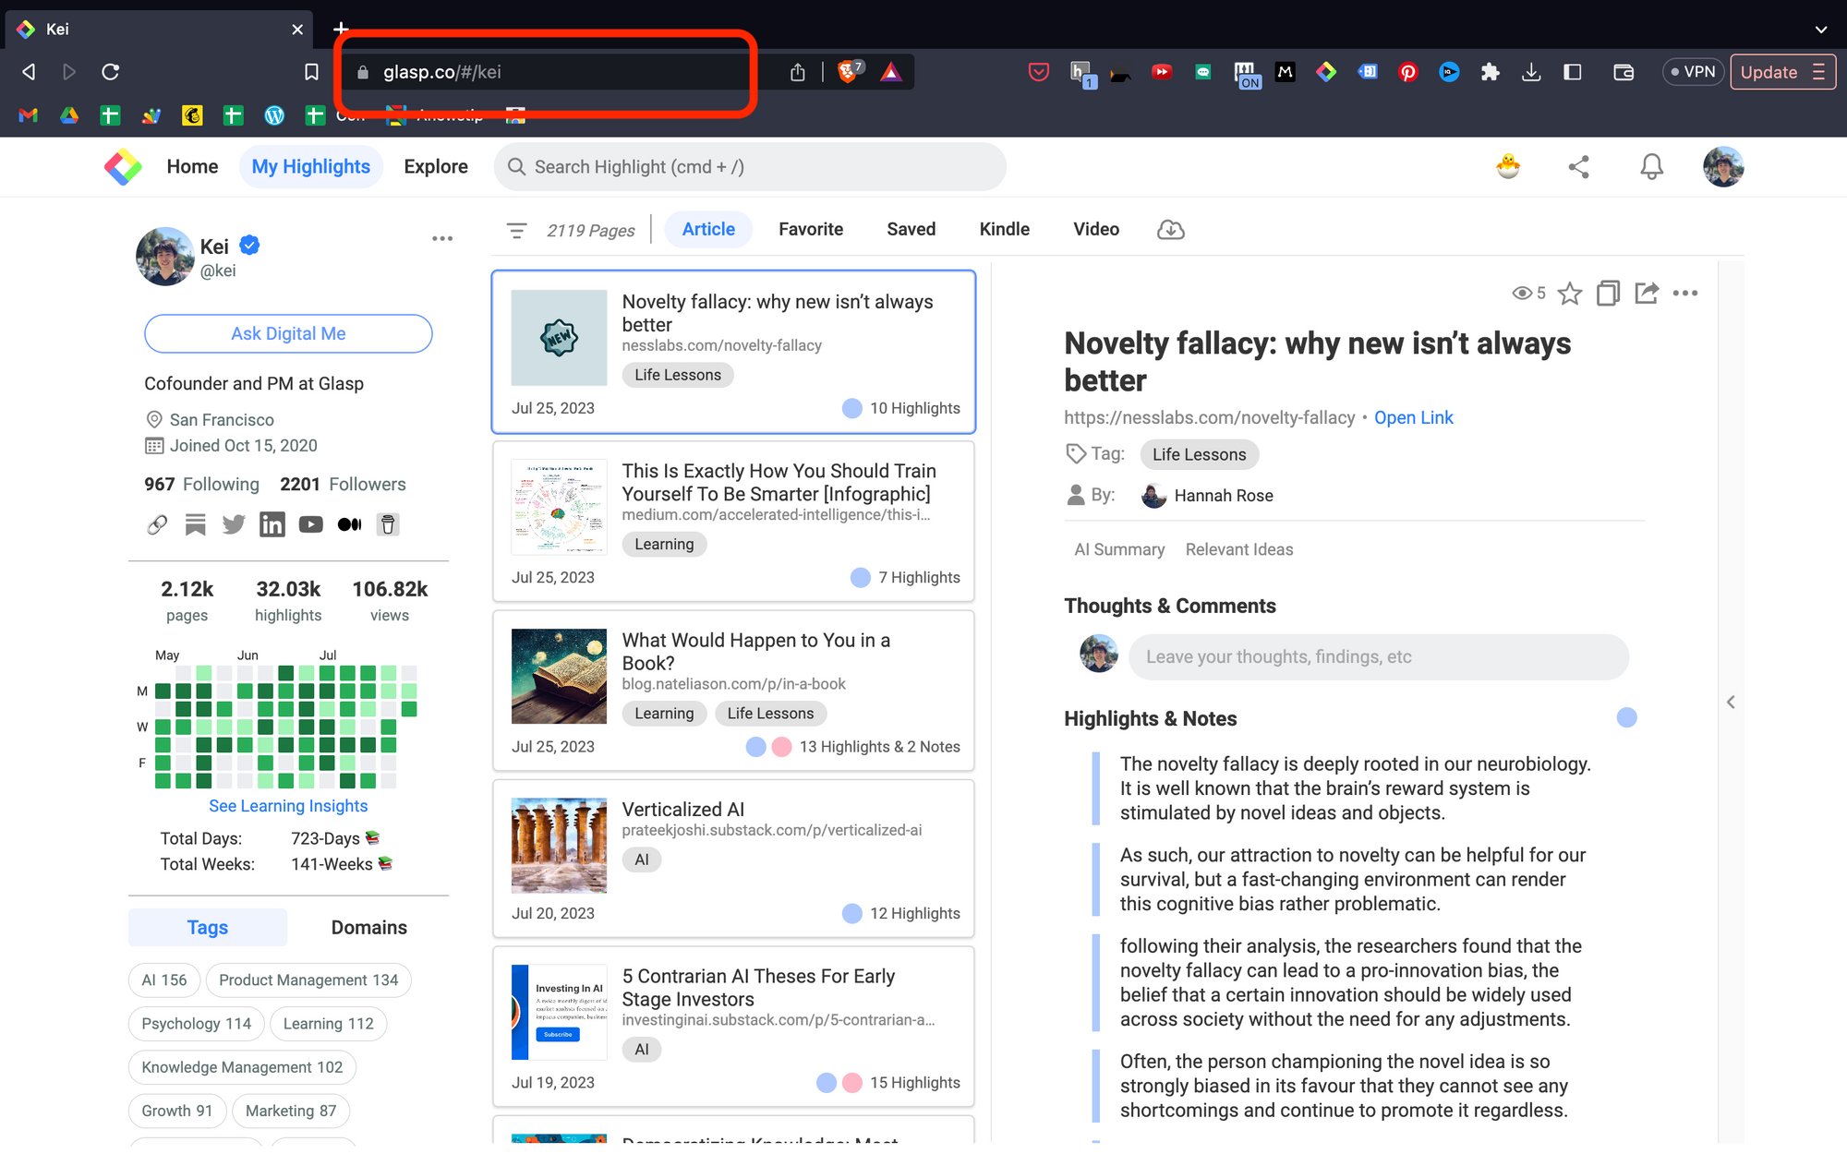This screenshot has height=1154, width=1847.
Task: Click the link chain icon in profile socials
Action: (157, 524)
